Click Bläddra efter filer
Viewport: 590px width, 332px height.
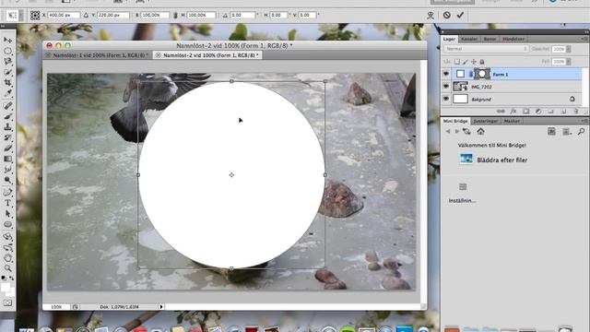point(501,160)
